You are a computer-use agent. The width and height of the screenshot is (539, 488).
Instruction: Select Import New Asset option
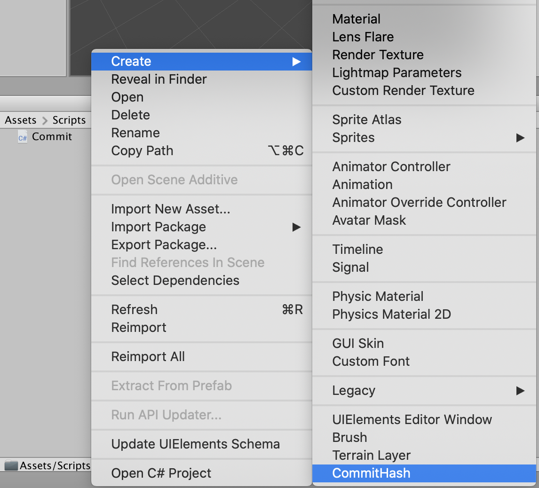click(x=170, y=209)
